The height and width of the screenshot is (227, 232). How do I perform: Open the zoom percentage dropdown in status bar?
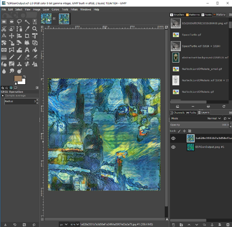(74, 224)
